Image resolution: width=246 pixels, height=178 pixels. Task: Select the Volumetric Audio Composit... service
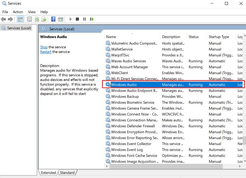click(174, 43)
